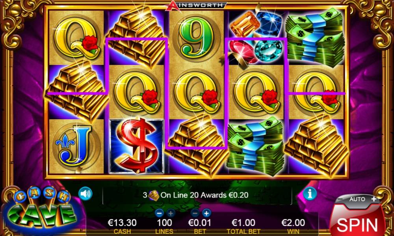Click the colored gemstones symbol

pyautogui.click(x=256, y=38)
